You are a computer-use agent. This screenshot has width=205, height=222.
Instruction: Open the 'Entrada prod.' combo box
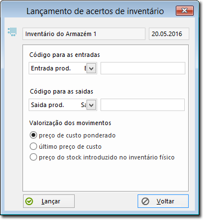click(x=63, y=68)
